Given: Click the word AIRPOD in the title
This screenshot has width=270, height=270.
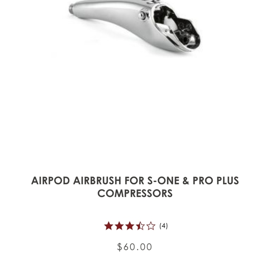Looking at the screenshot, I should [50, 181].
